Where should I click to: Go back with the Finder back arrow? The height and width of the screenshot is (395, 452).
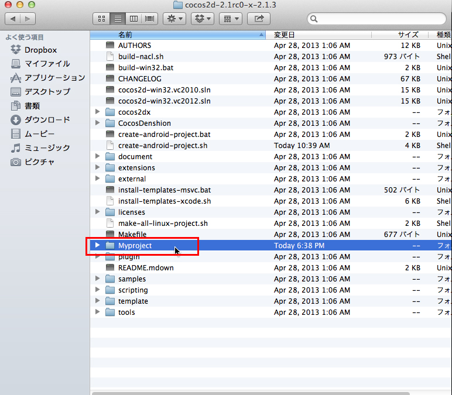13,19
